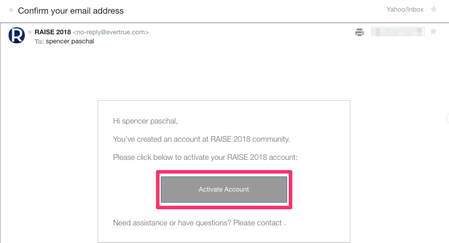Click the Confirm your email address subject
This screenshot has height=243, width=449.
[x=71, y=10]
